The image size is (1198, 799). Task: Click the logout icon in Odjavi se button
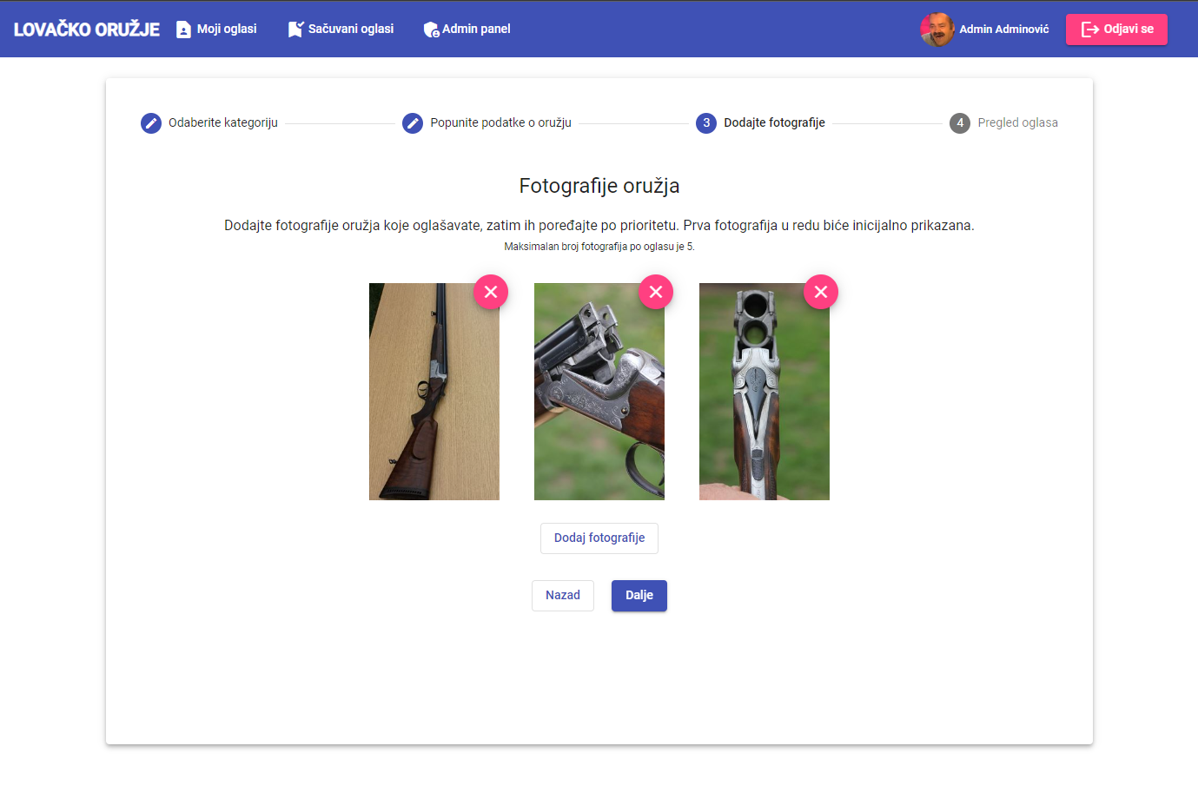1087,29
